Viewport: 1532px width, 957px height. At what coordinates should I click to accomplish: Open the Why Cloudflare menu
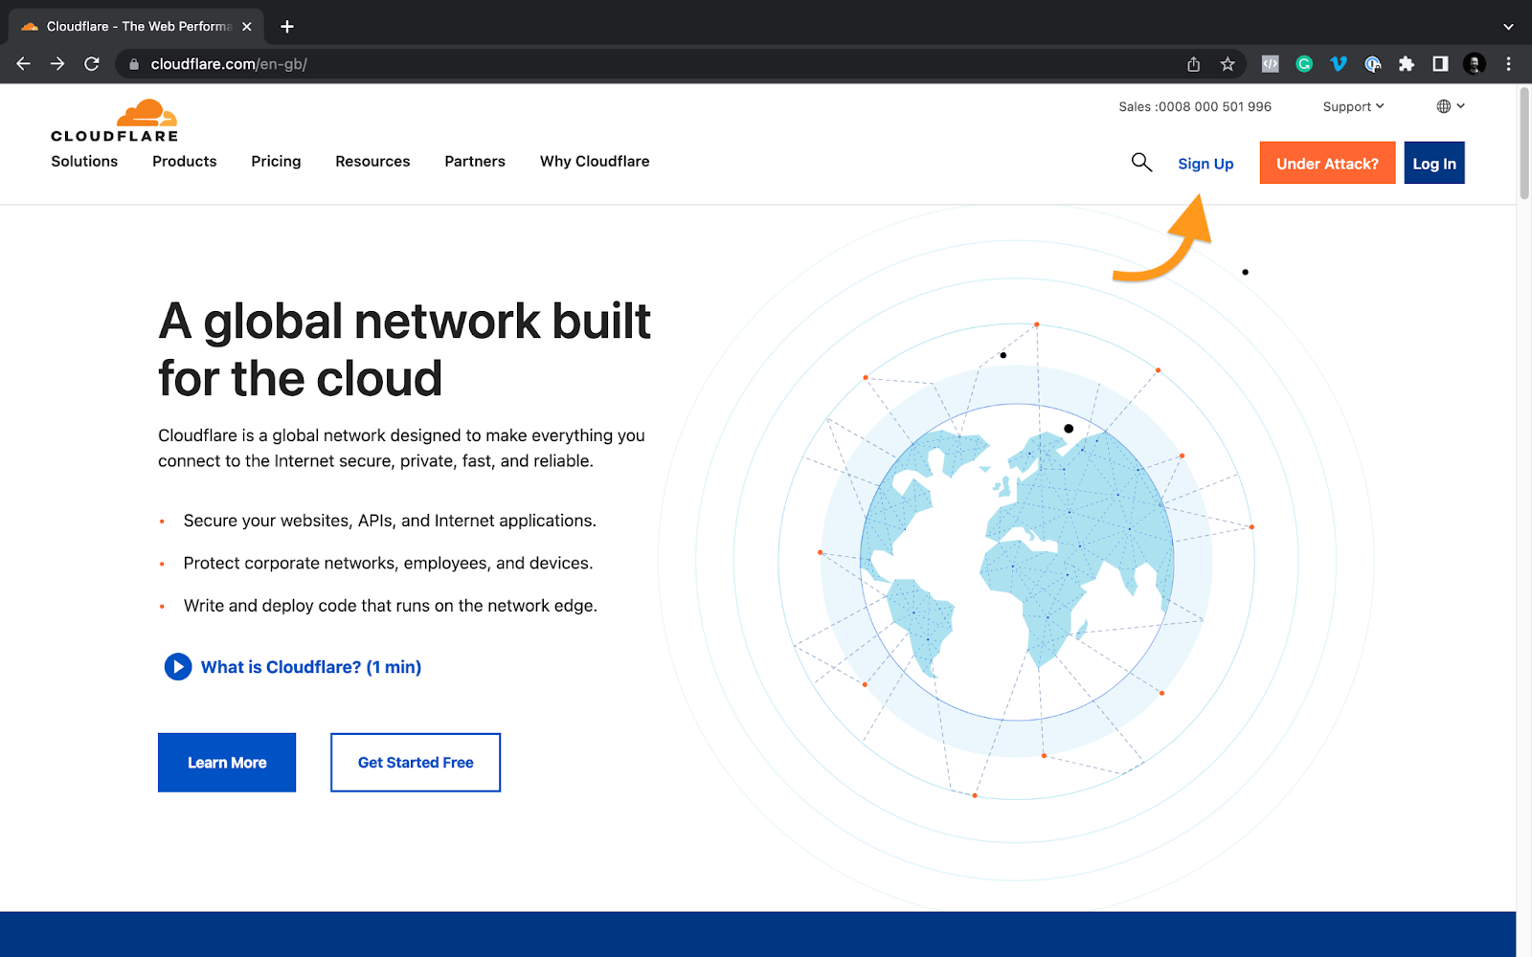click(x=595, y=162)
